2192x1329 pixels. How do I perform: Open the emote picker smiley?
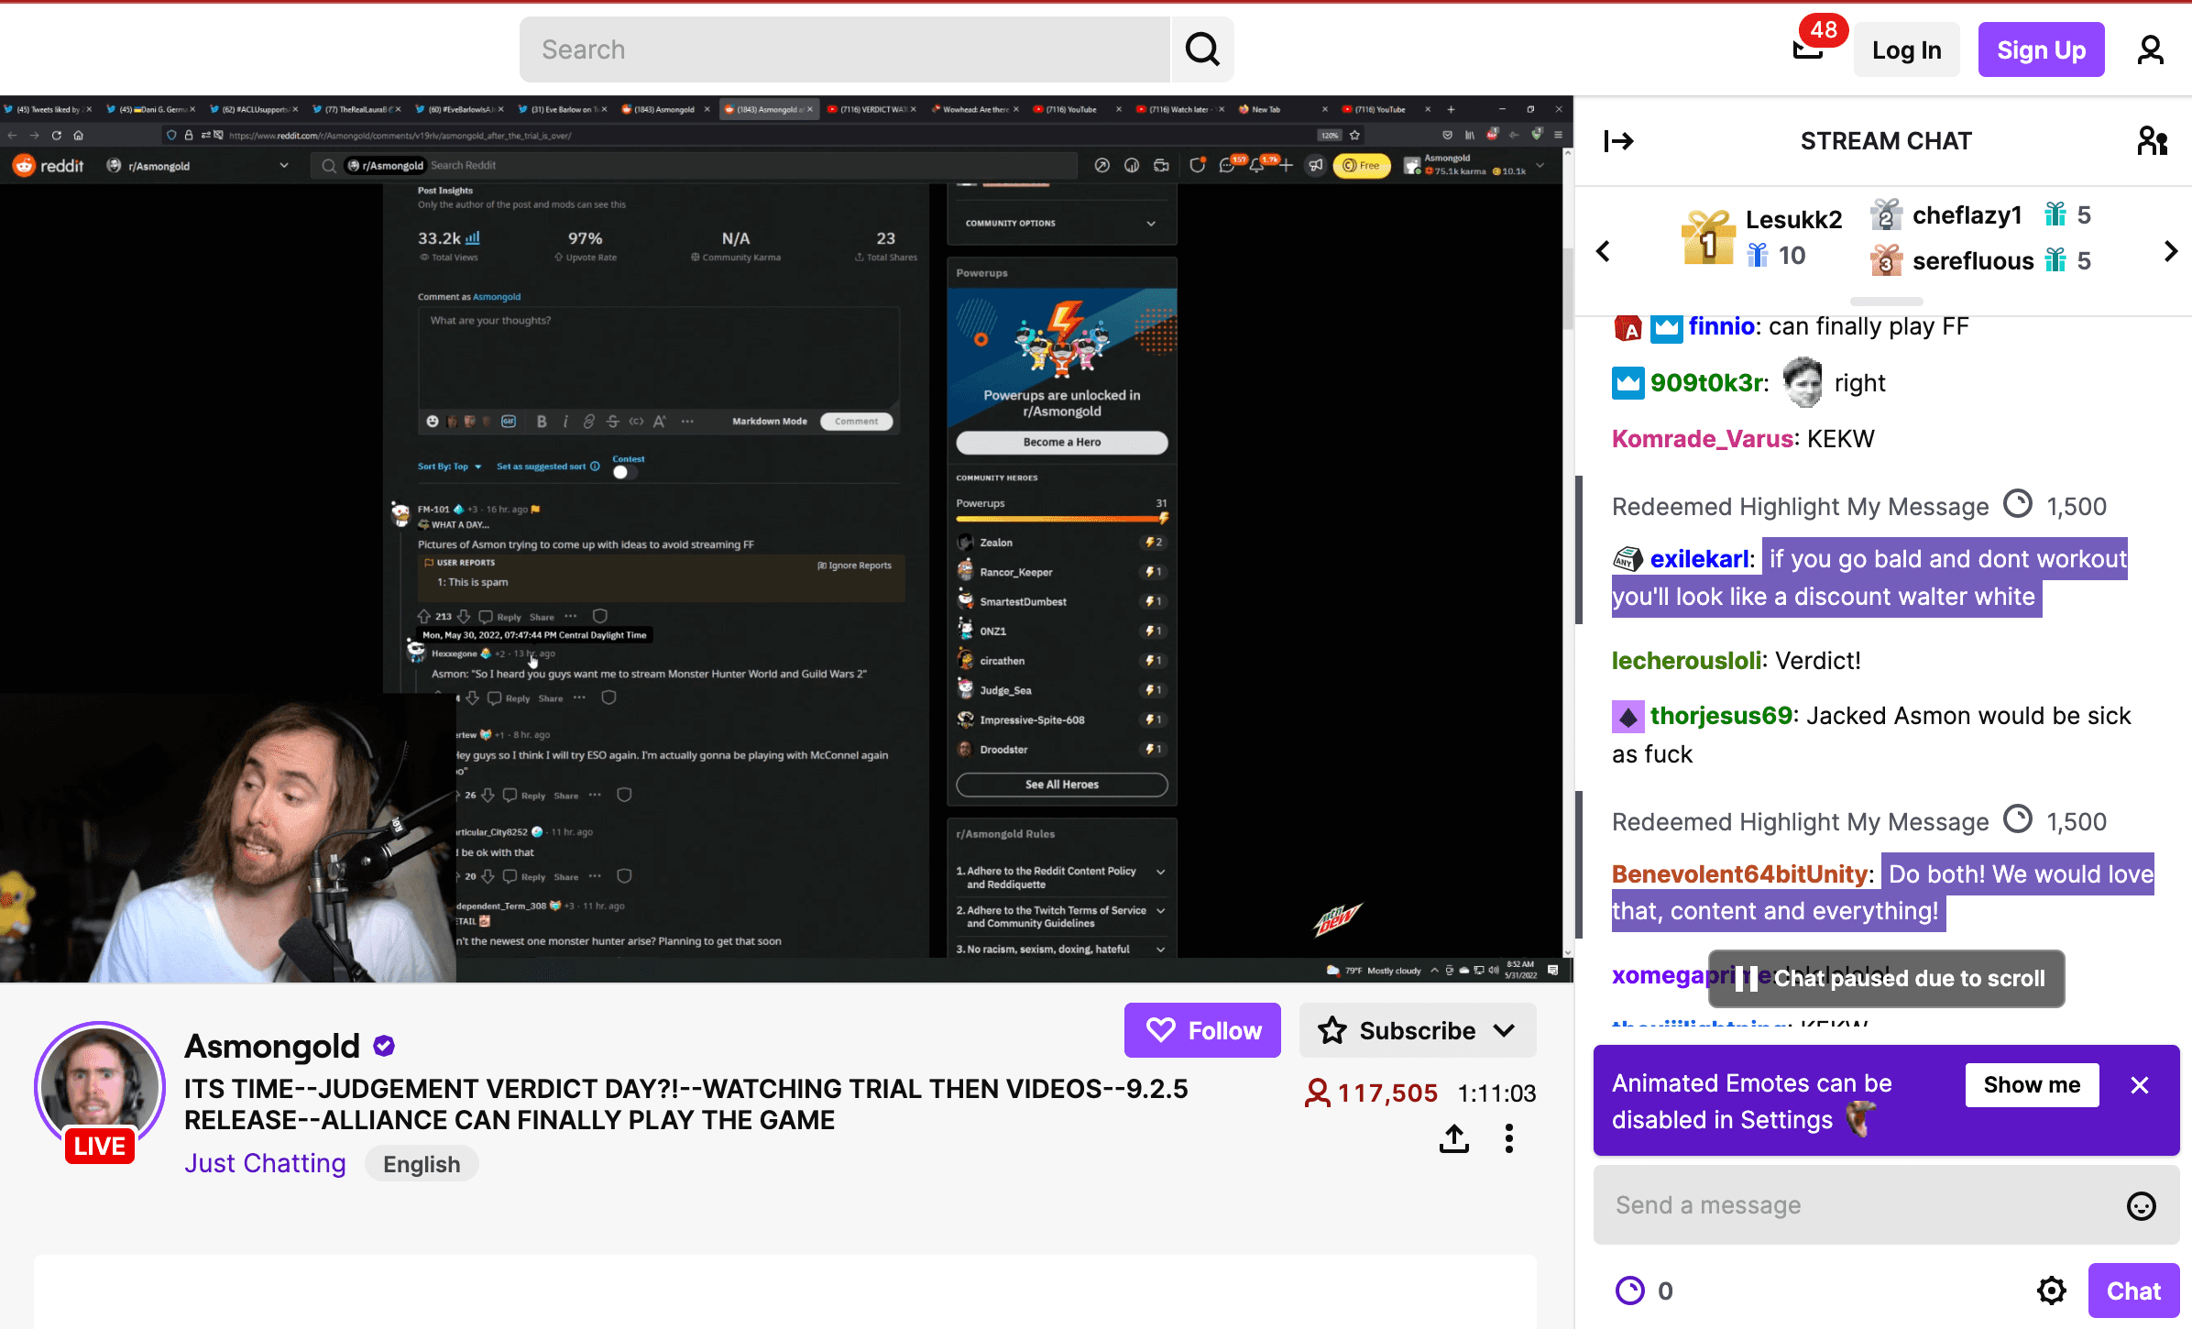coord(2141,1205)
